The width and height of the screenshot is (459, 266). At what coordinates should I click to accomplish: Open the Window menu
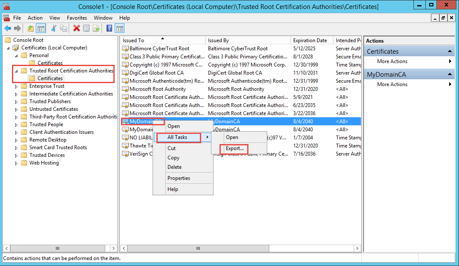(103, 18)
